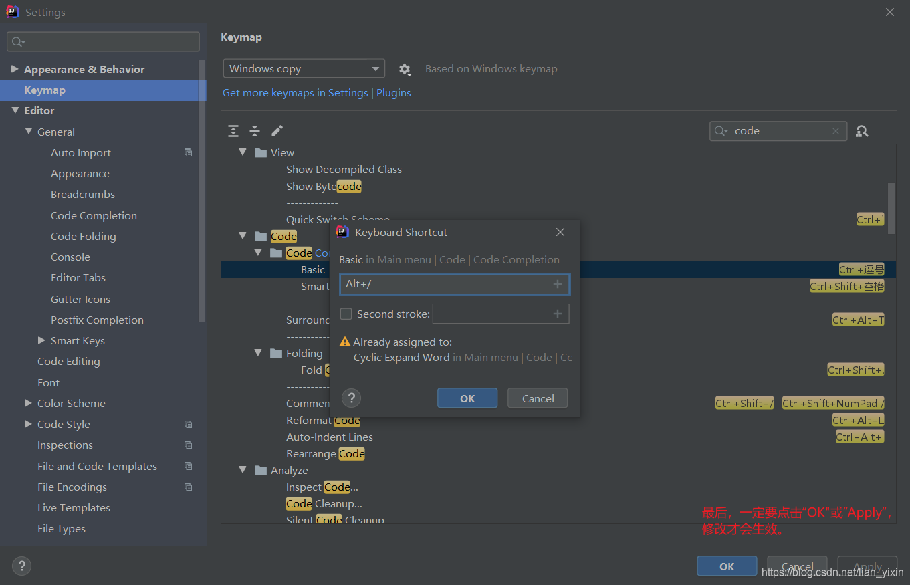
Task: Select Keymap in the settings sidebar
Action: [x=103, y=90]
